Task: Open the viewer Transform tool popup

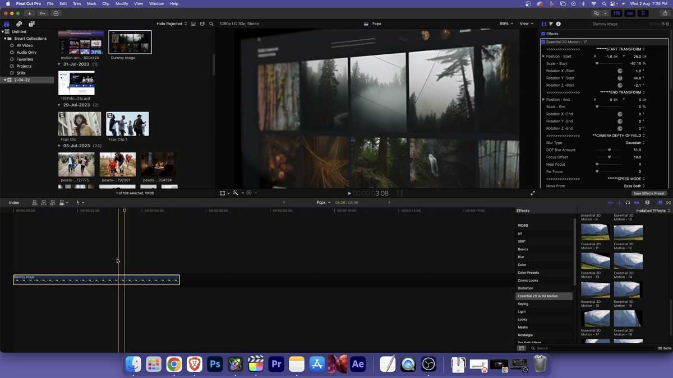Action: [x=224, y=193]
